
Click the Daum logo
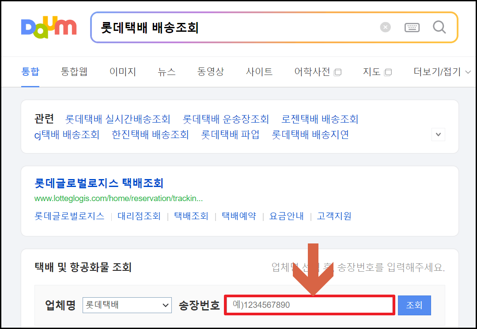pos(49,27)
